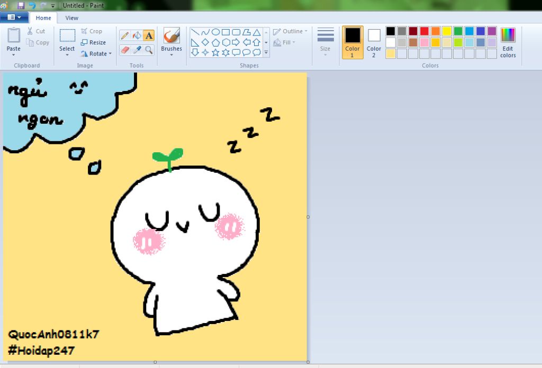Choose the Rounded rectangle shape
The height and width of the screenshot is (368, 542).
(236, 32)
